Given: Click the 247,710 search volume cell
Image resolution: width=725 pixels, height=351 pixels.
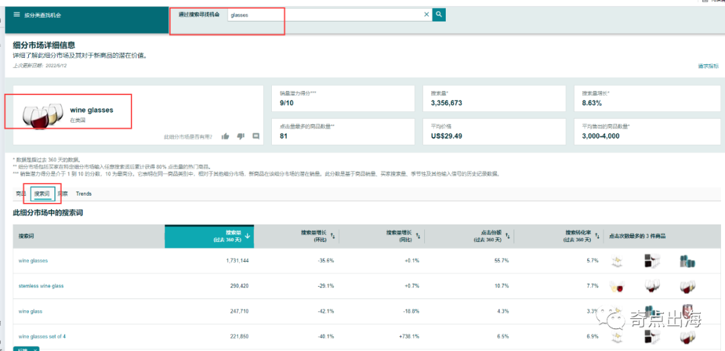Looking at the screenshot, I should pyautogui.click(x=239, y=311).
